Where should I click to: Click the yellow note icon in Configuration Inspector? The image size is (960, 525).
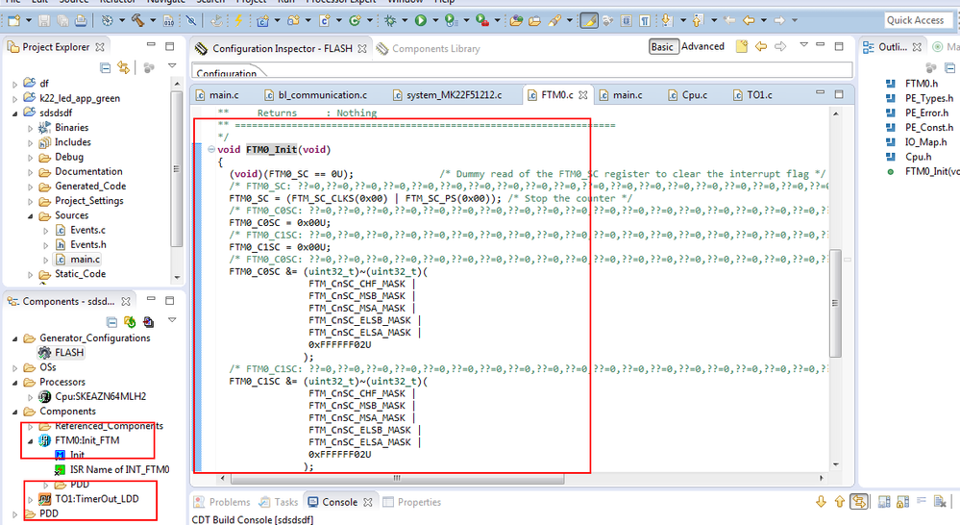click(x=742, y=46)
